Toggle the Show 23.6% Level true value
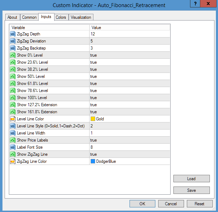 [93, 62]
